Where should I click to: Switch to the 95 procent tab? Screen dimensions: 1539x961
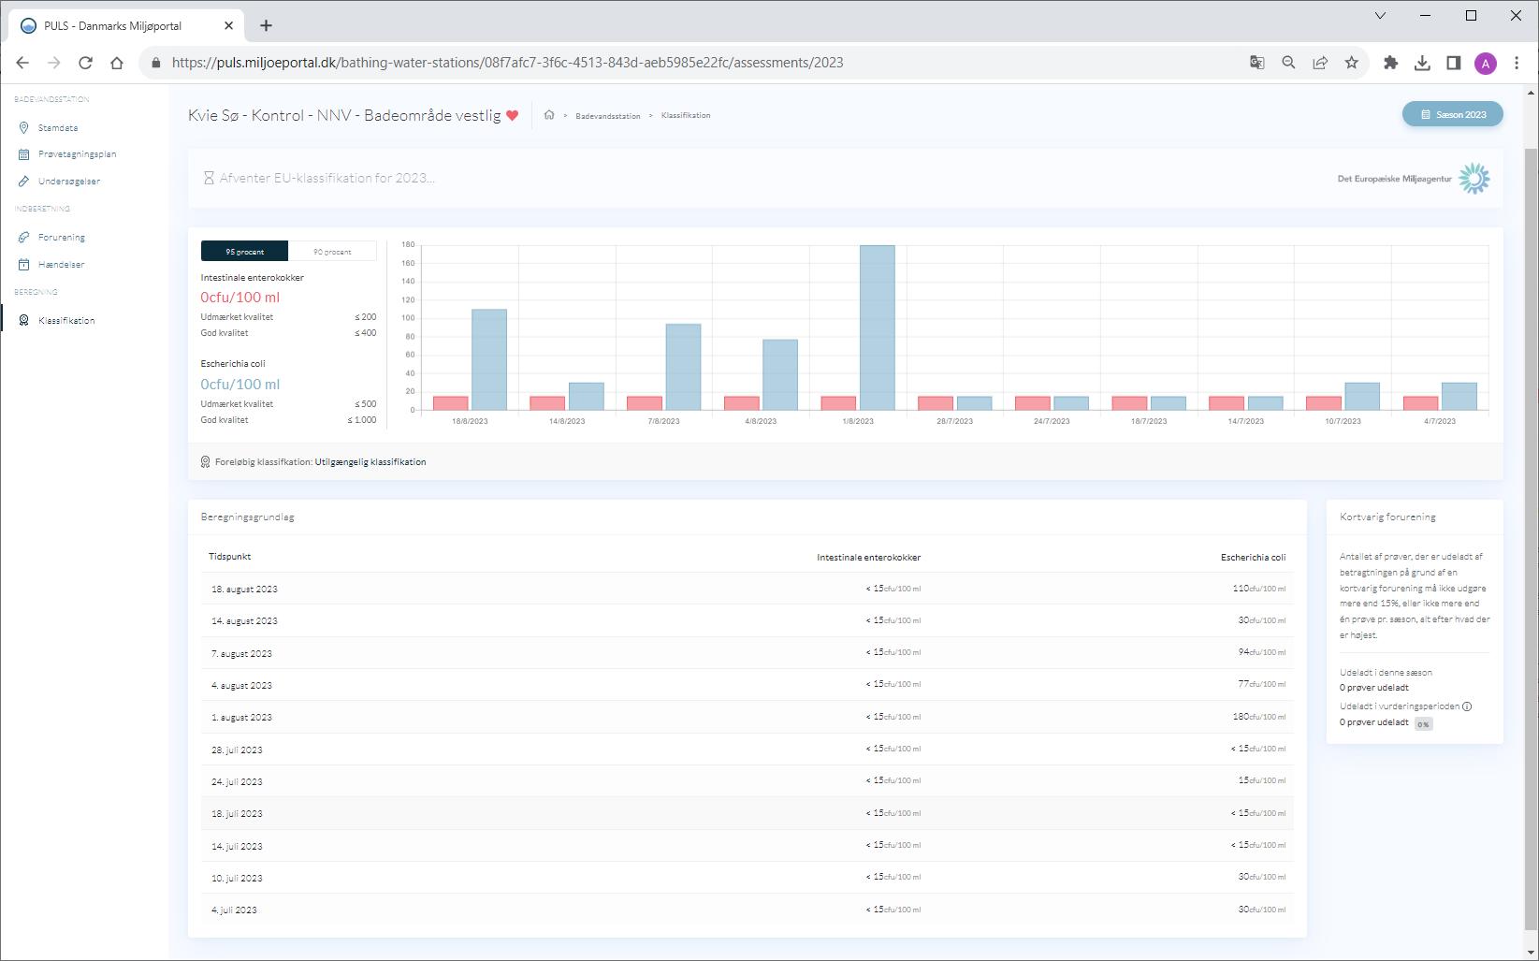245,251
